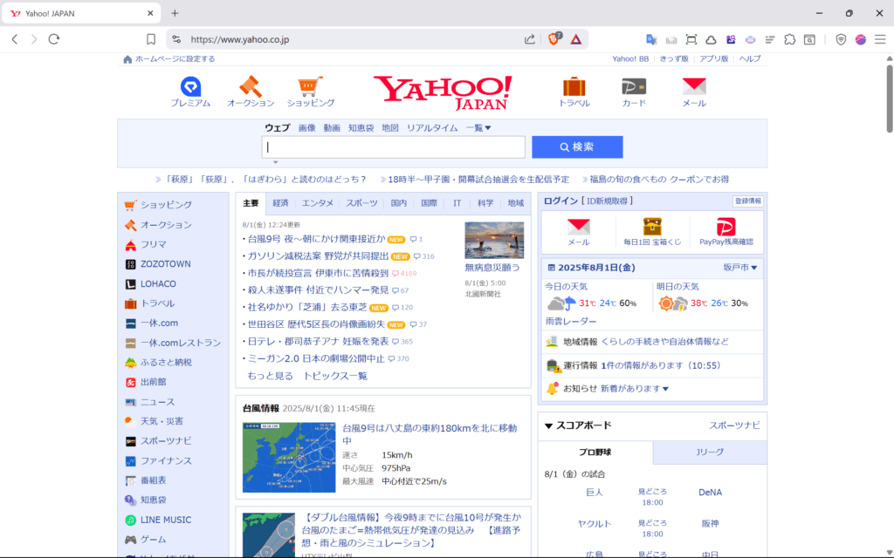Select the スポーツ news tab

(361, 203)
